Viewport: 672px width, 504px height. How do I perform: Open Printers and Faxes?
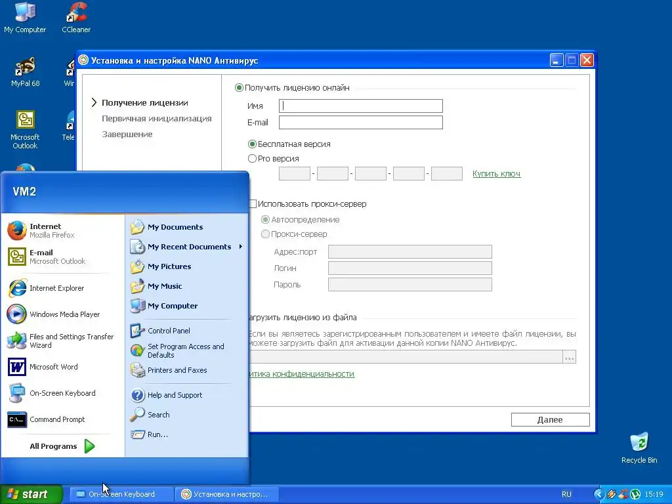tap(186, 370)
